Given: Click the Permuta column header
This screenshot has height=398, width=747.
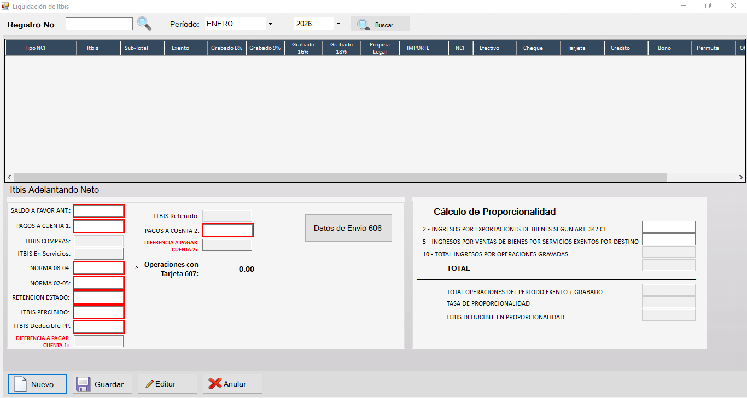Looking at the screenshot, I should (714, 48).
